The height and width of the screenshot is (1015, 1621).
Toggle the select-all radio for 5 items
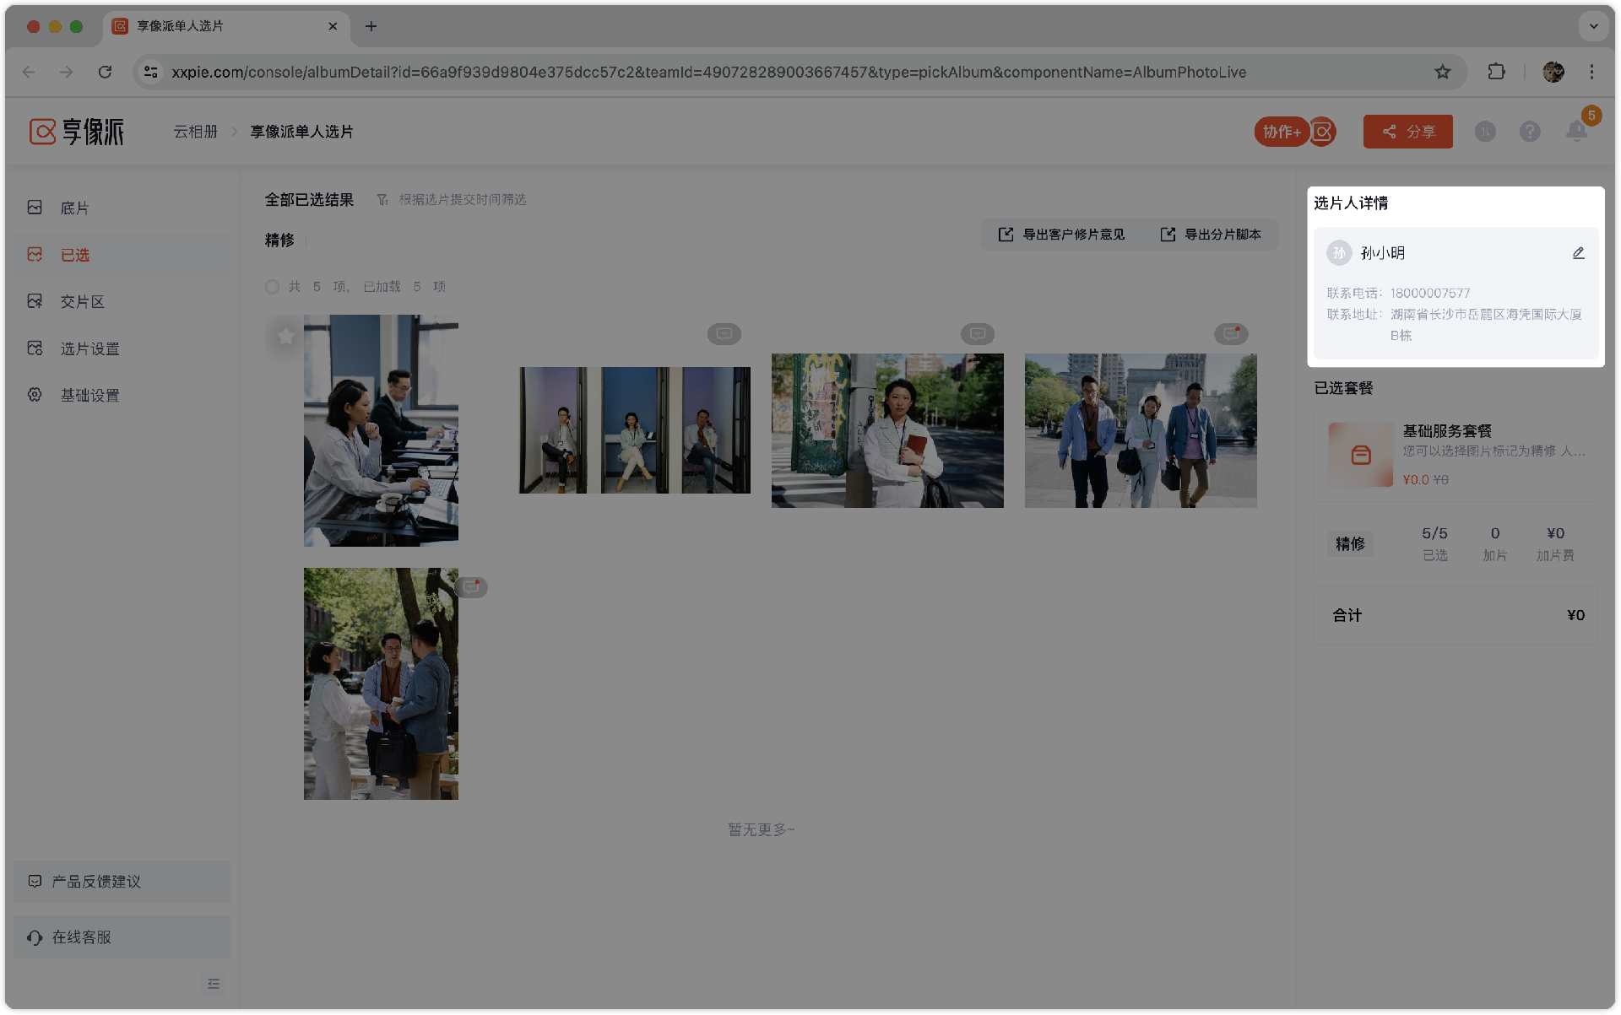coord(272,287)
